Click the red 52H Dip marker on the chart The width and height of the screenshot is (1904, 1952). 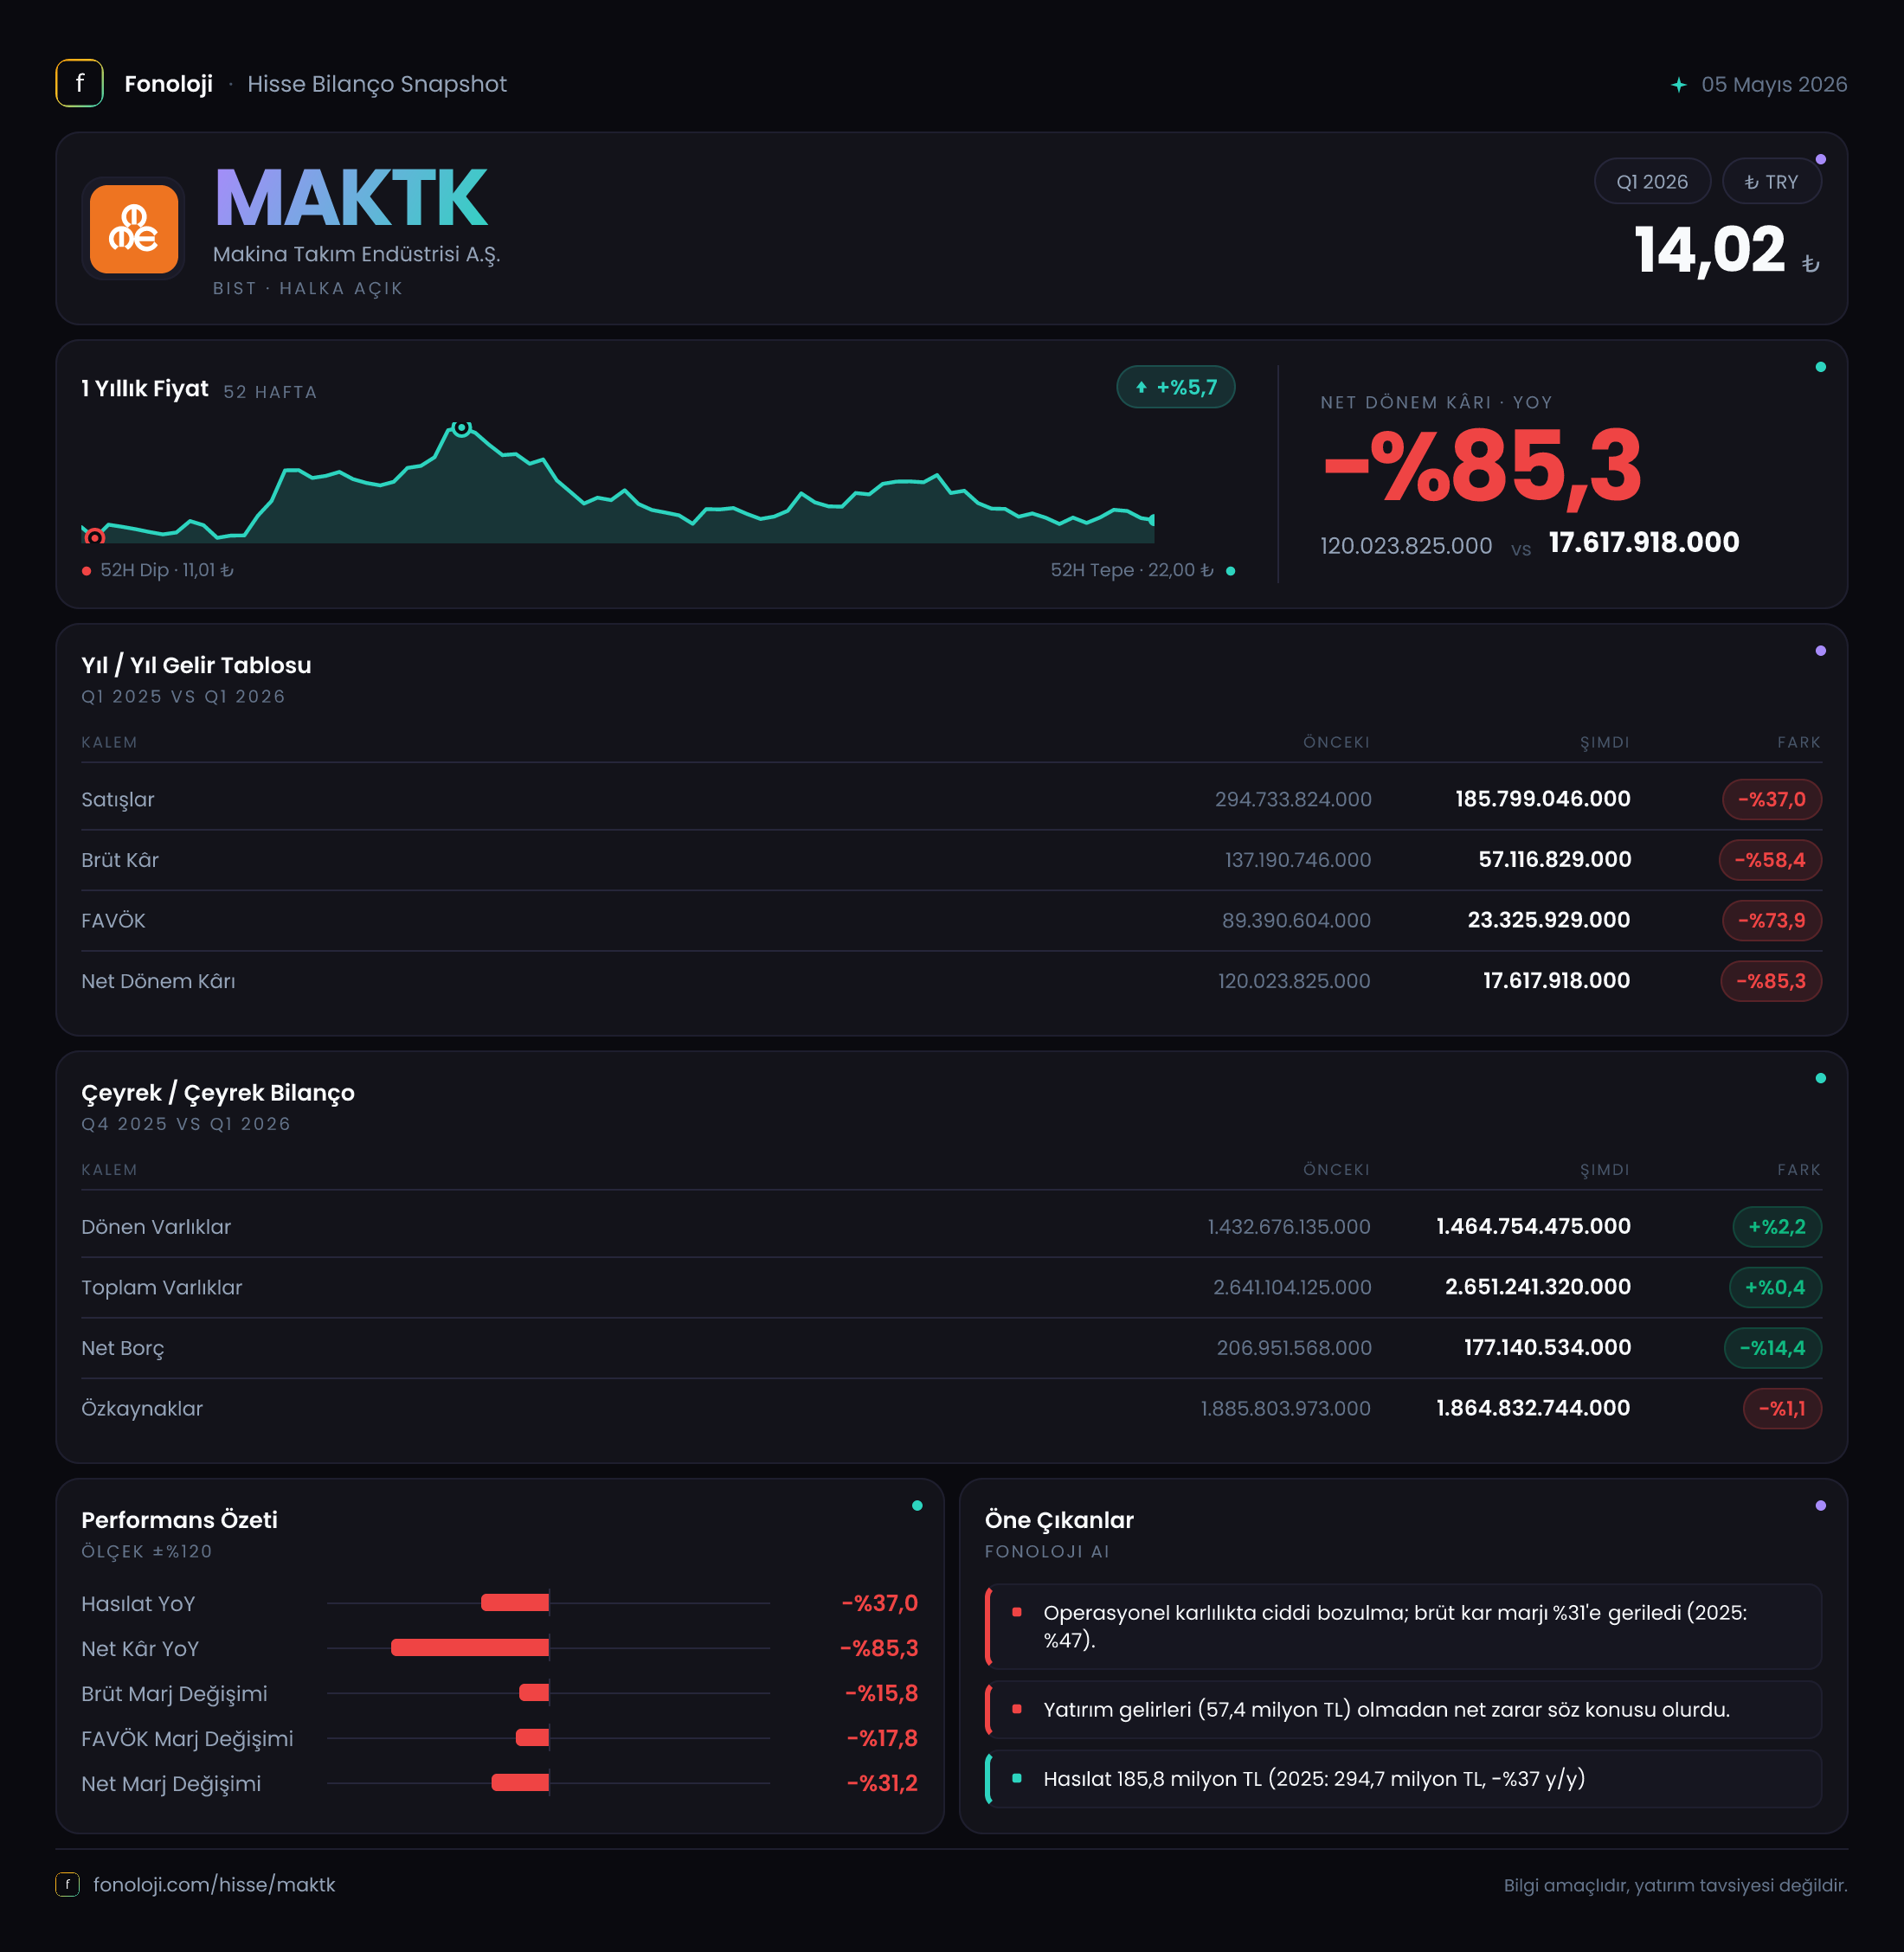pos(95,537)
